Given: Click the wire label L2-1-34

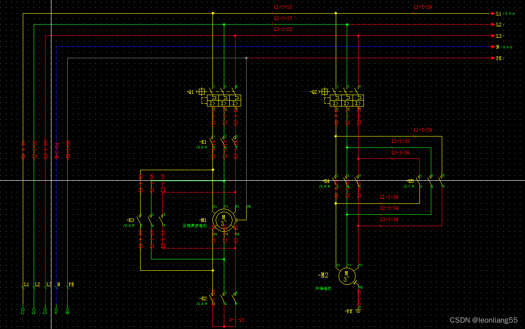Looking at the screenshot, I should click(389, 208).
